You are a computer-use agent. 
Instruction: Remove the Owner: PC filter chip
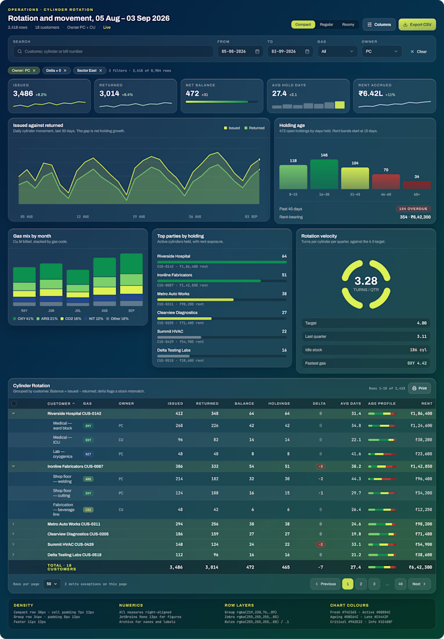pos(34,70)
